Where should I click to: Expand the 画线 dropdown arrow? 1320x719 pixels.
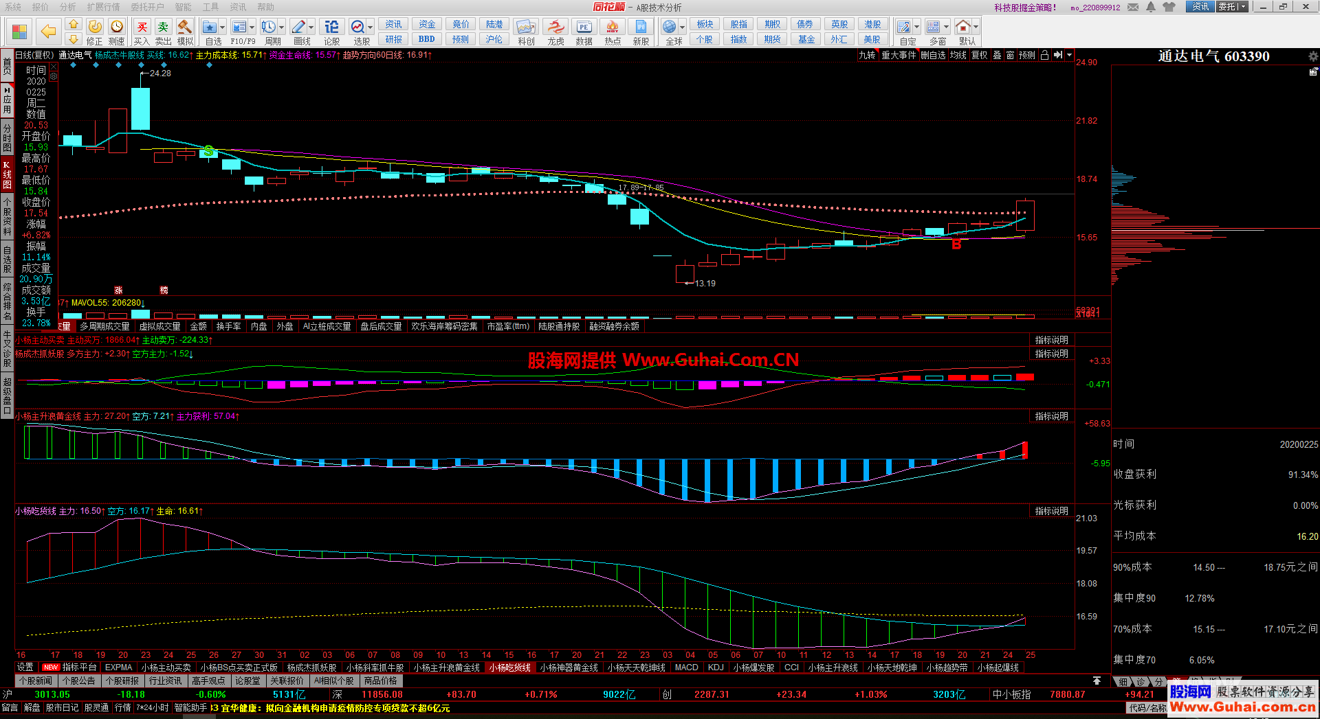click(311, 27)
